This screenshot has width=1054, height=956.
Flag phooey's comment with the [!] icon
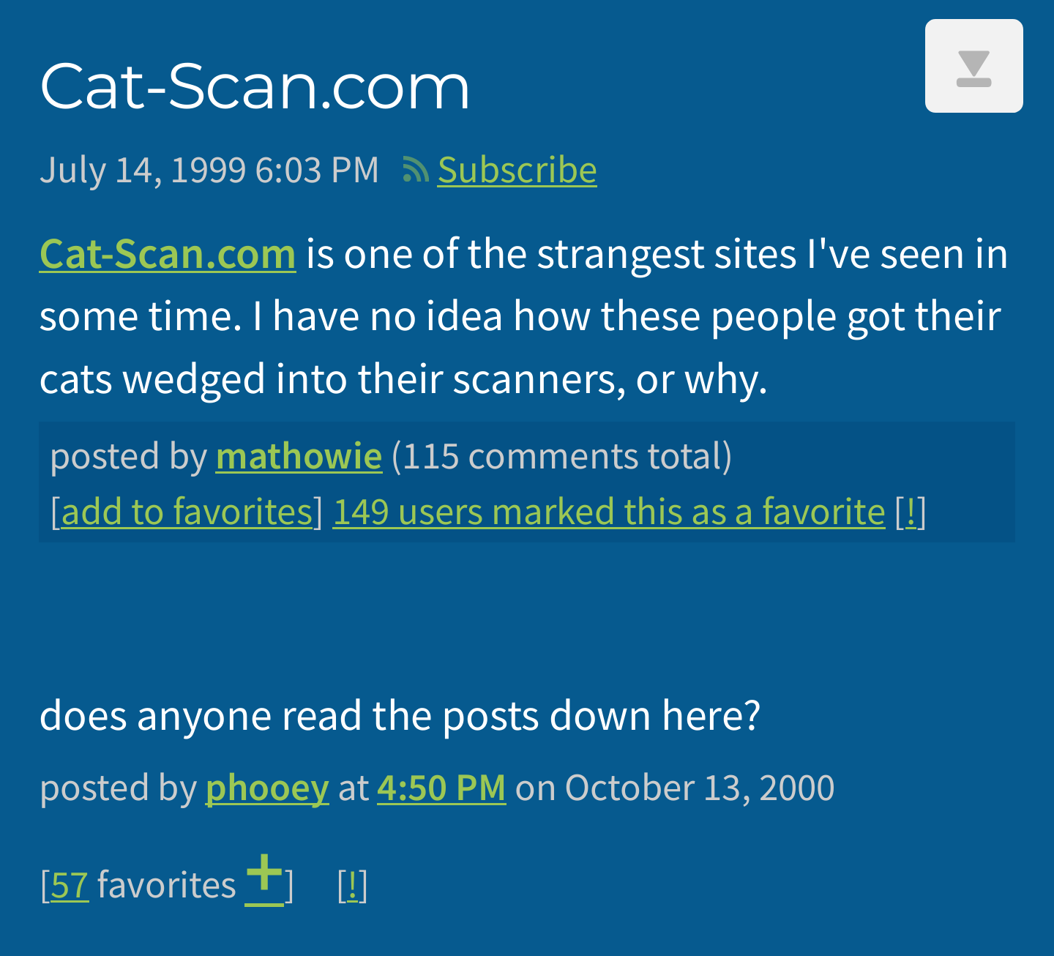(x=353, y=885)
